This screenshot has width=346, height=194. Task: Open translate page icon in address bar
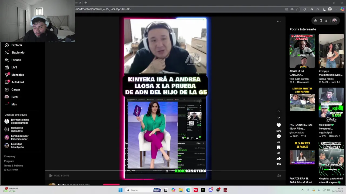292,9
